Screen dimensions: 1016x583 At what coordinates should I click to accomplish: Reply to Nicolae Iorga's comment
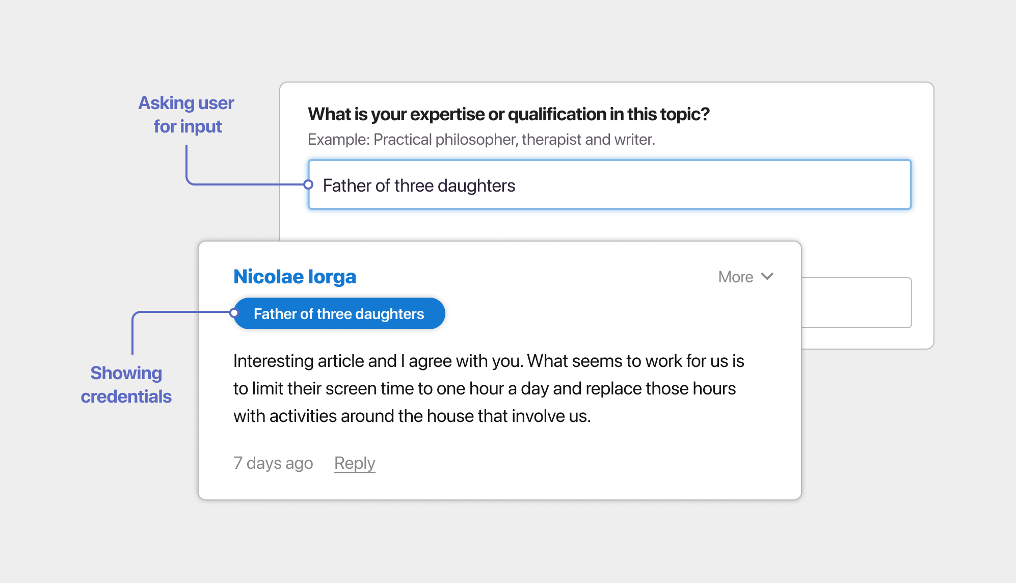point(355,463)
